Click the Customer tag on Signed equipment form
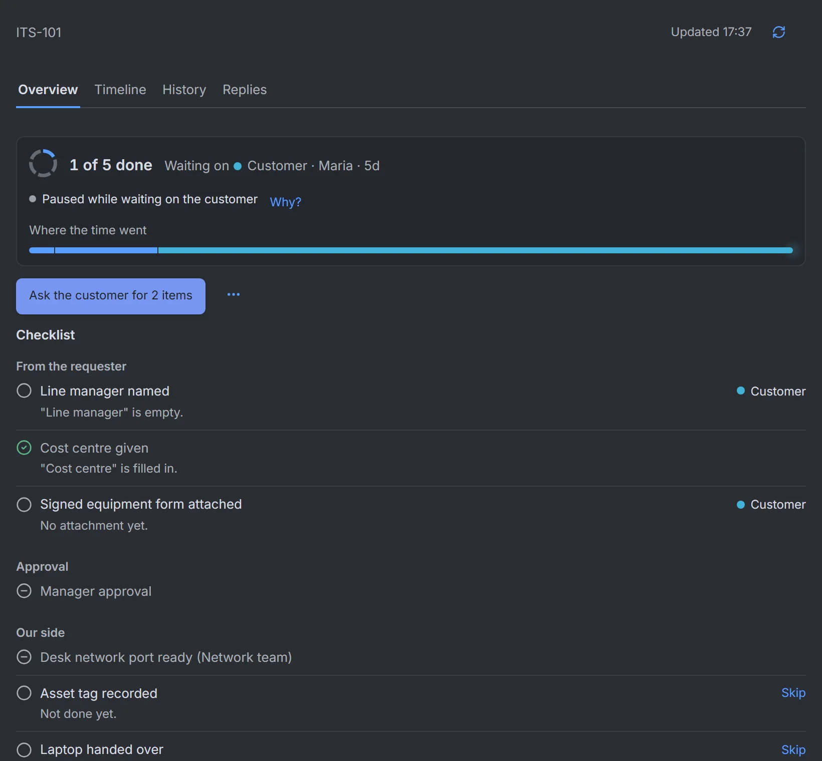The image size is (822, 761). tap(771, 504)
